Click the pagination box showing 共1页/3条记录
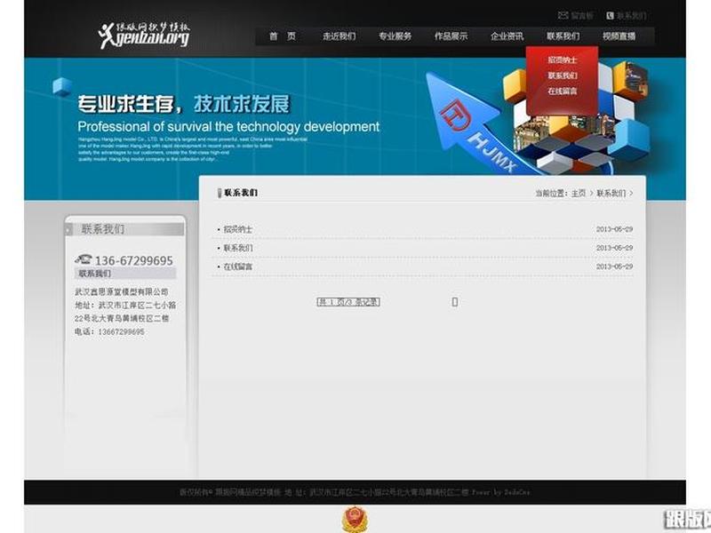711x533 pixels. click(348, 302)
